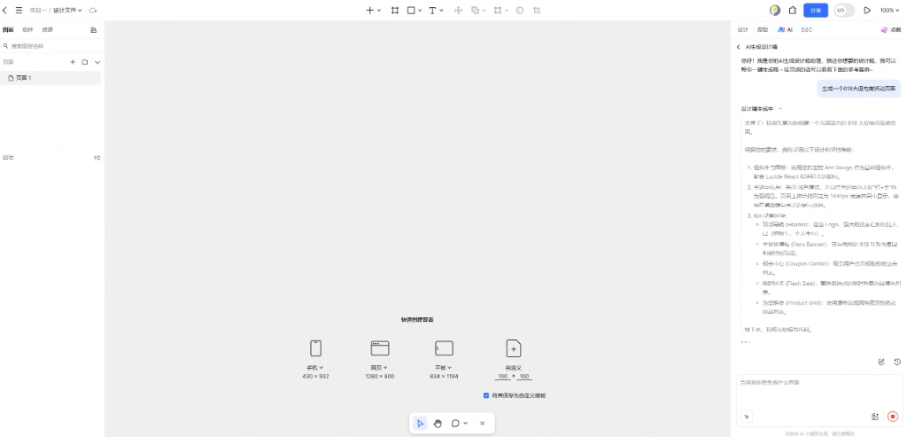Image resolution: width=907 pixels, height=437 pixels.
Task: Add a new page with plus icon
Action: pyautogui.click(x=73, y=62)
